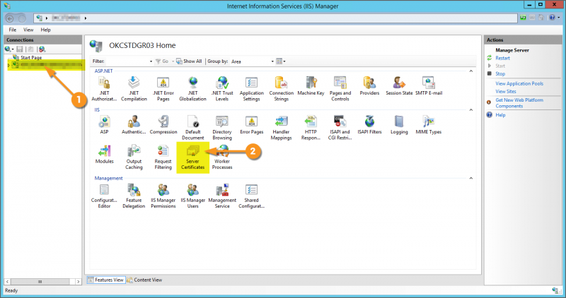Open HTTP Response Headers feature
Image resolution: width=566 pixels, height=298 pixels.
coord(311,128)
